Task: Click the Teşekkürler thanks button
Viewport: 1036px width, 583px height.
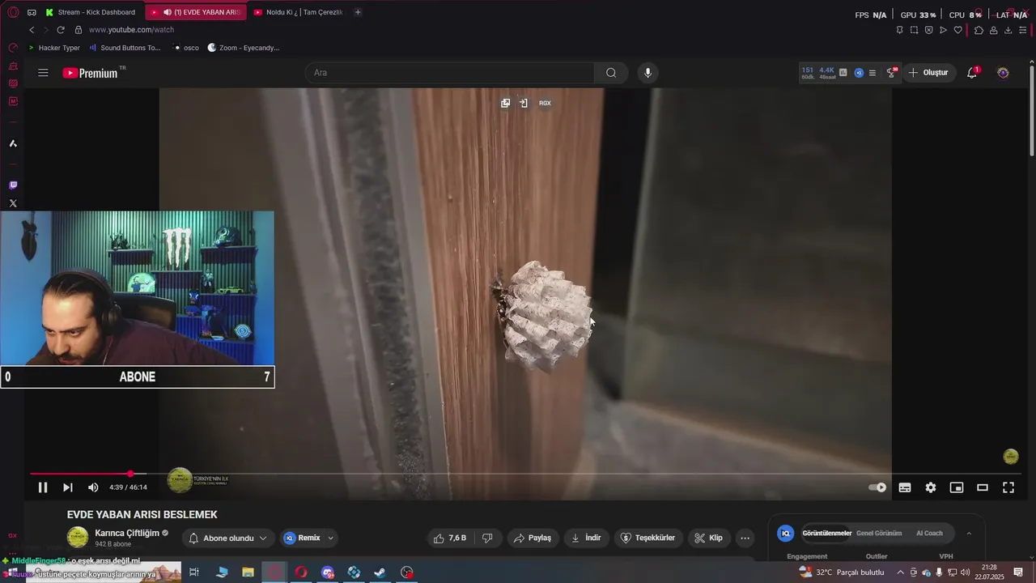Action: (647, 538)
